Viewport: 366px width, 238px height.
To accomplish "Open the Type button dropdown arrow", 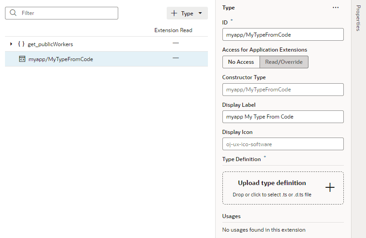I will point(200,13).
